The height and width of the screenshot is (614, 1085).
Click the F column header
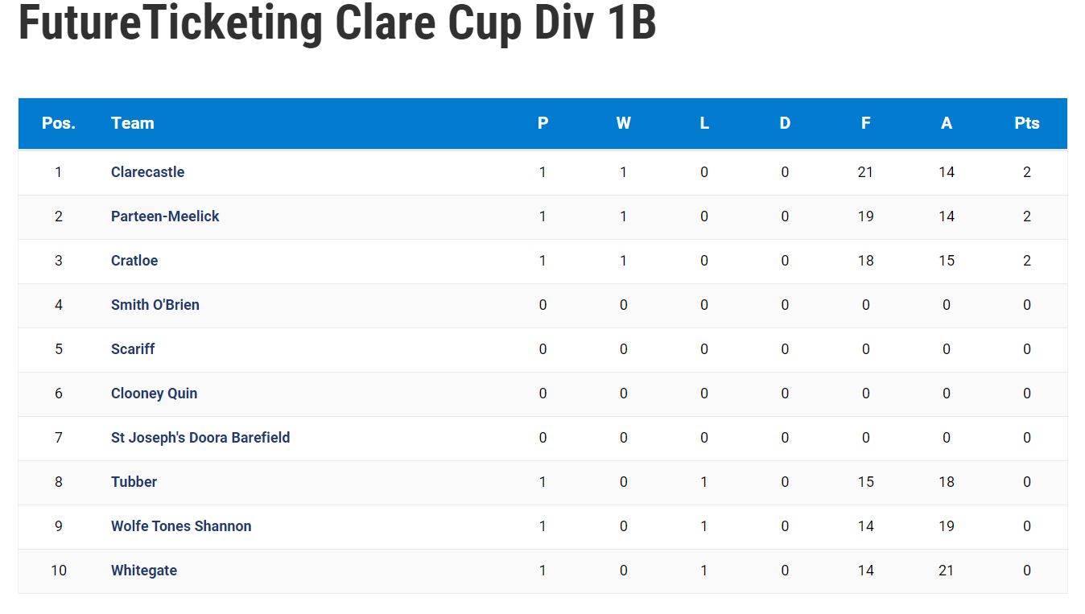[866, 123]
